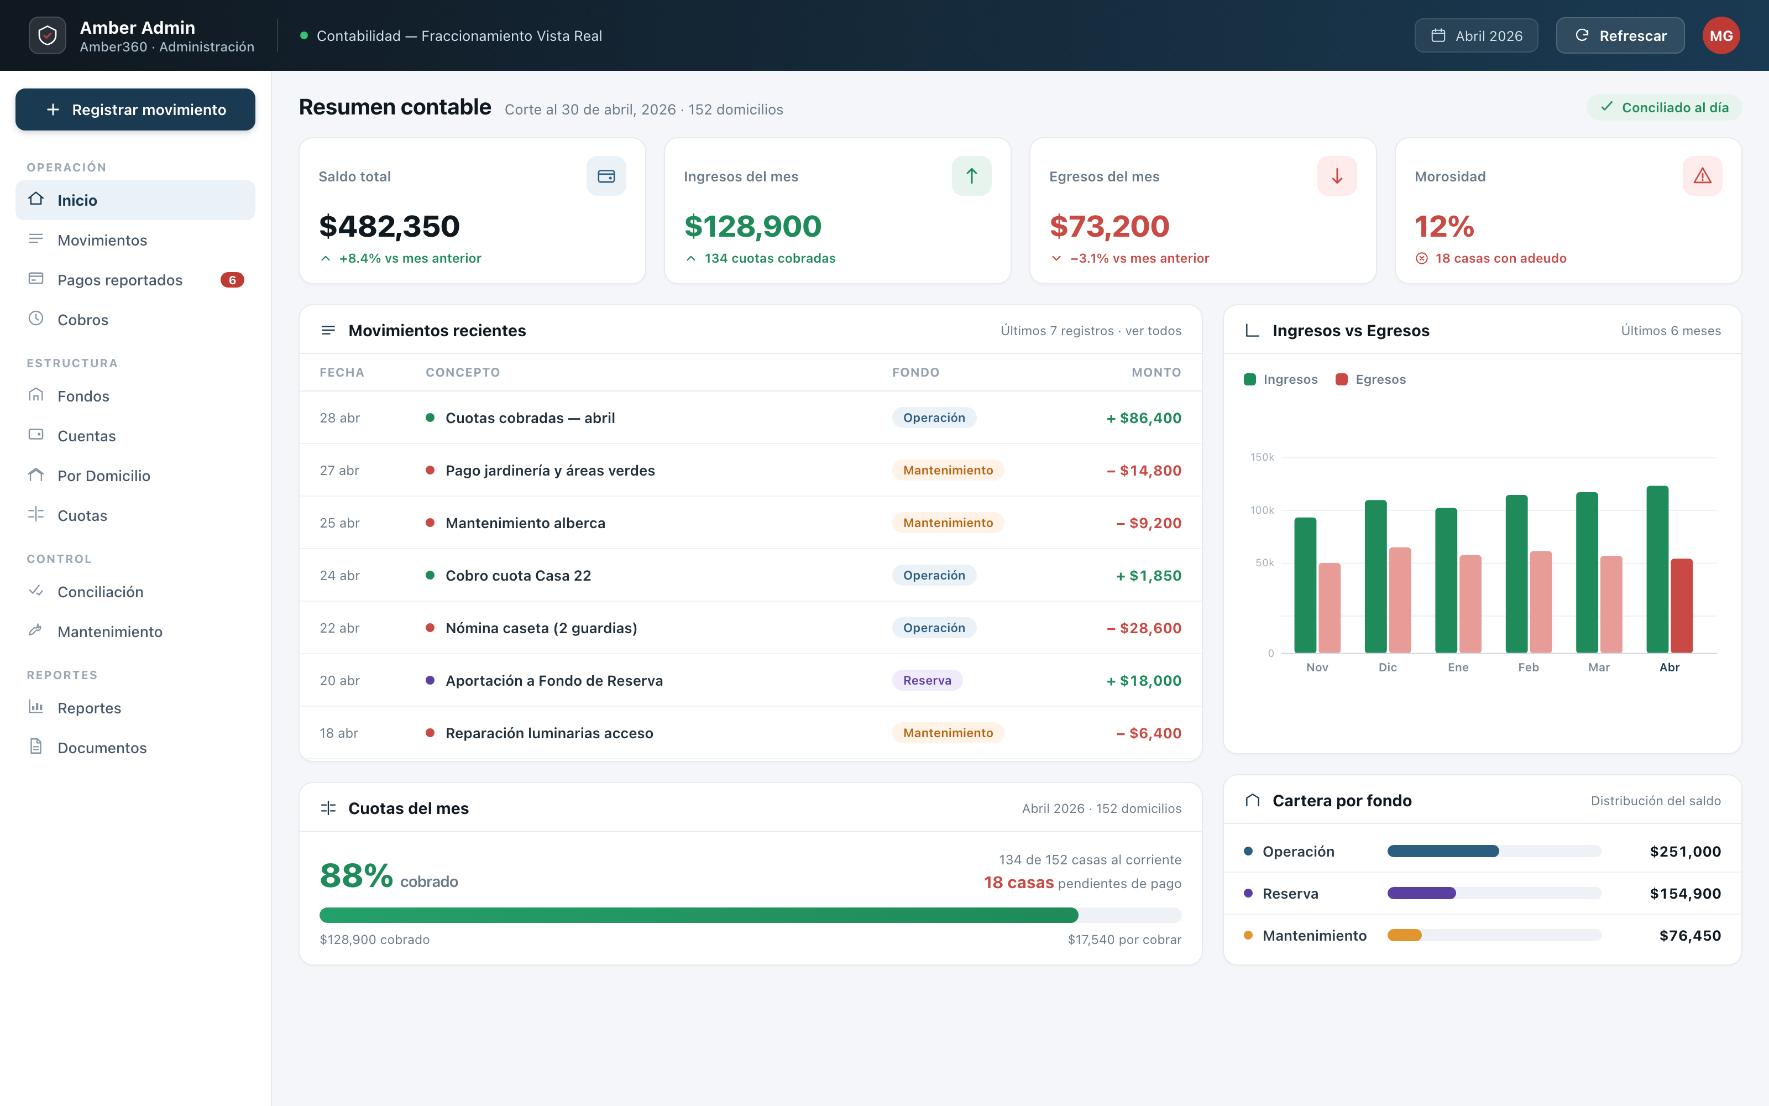
Task: Open Movimientos in the sidebar
Action: [x=135, y=240]
